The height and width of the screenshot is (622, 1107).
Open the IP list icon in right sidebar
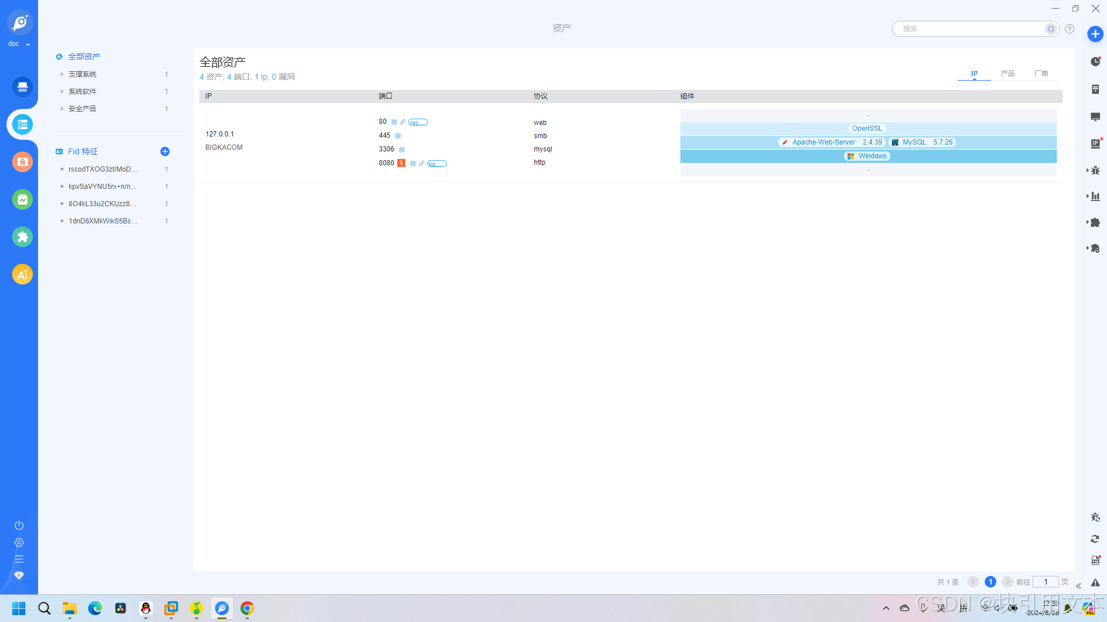(1095, 144)
